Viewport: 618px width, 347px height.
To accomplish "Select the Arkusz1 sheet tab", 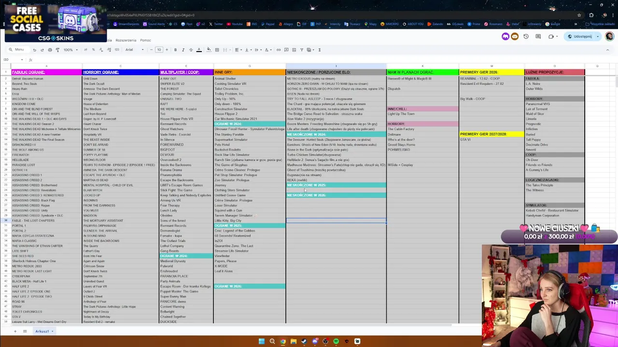I will pos(43,331).
